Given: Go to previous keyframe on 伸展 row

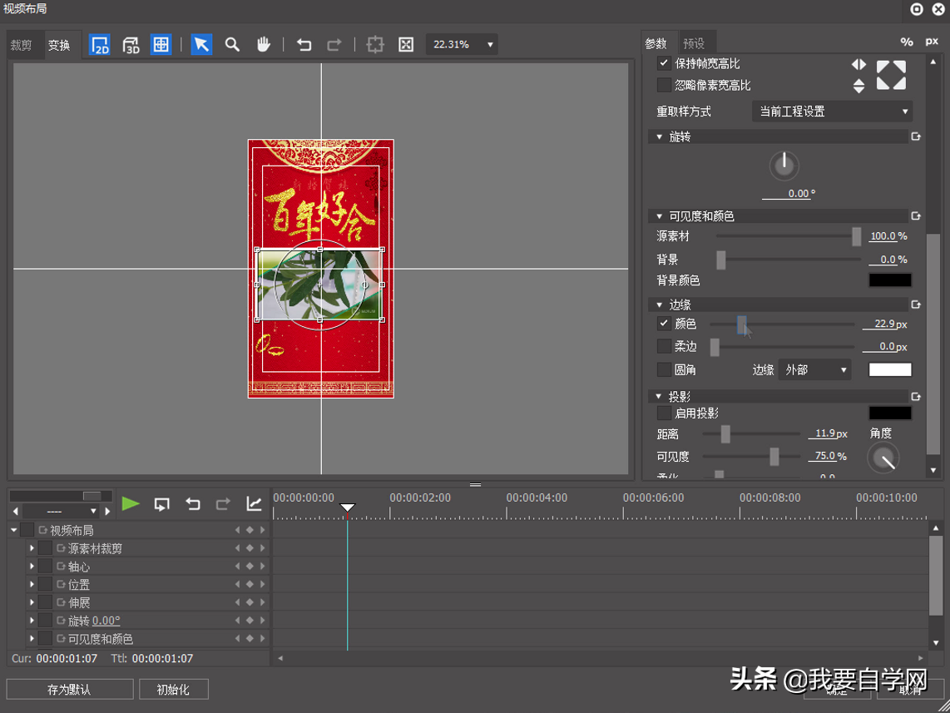Looking at the screenshot, I should pyautogui.click(x=238, y=602).
